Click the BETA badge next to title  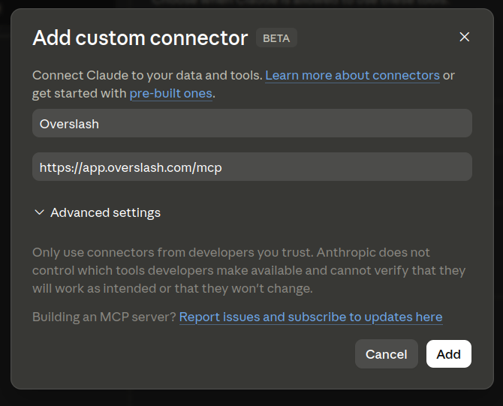[x=276, y=38]
